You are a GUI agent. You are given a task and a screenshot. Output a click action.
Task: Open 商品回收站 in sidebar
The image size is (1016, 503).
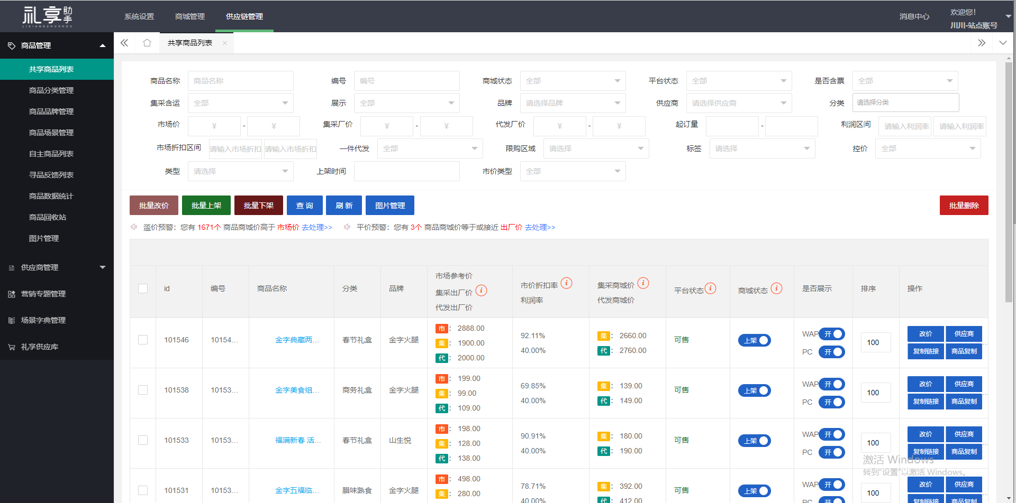[x=57, y=217]
